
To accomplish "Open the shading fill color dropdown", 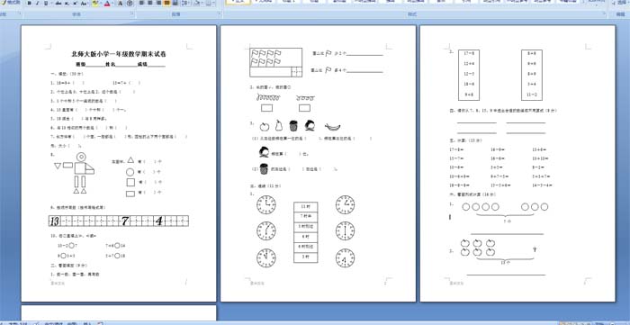I will (x=198, y=4).
